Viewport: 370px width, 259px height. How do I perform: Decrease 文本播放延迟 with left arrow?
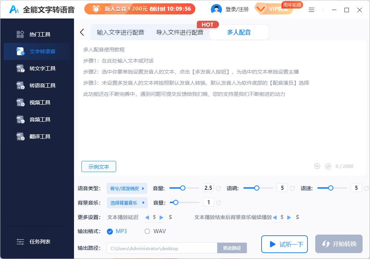pos(147,218)
